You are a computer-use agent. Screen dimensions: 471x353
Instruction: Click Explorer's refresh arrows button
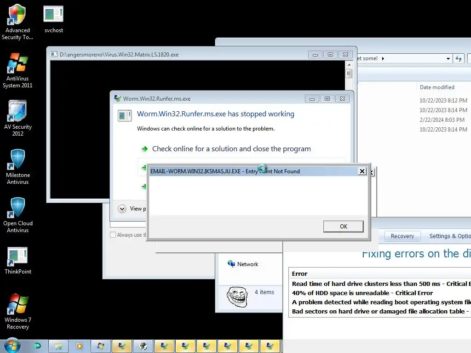pos(459,58)
